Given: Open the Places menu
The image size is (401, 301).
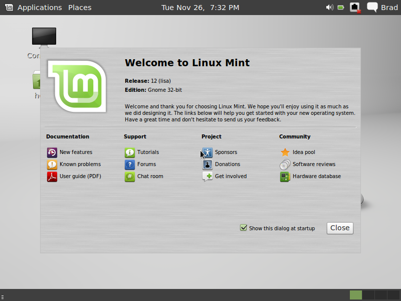Looking at the screenshot, I should [80, 8].
